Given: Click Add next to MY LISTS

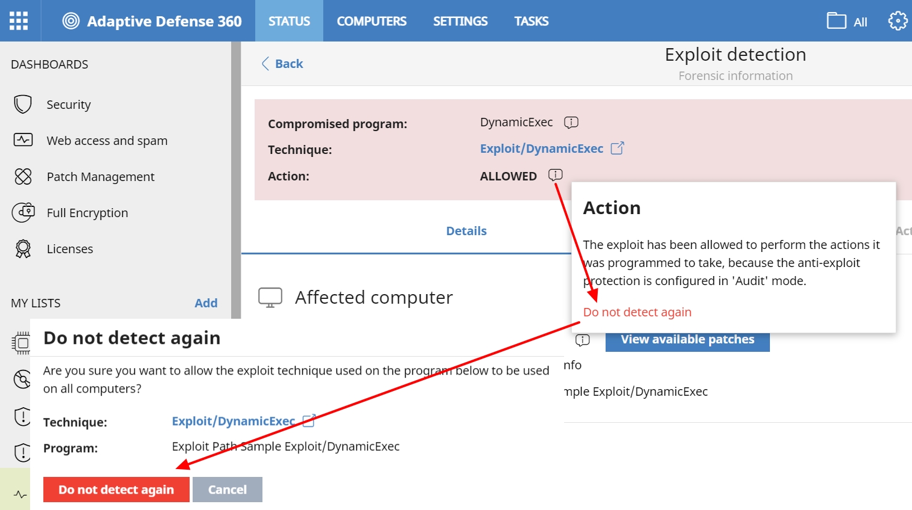Looking at the screenshot, I should [206, 303].
